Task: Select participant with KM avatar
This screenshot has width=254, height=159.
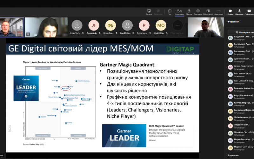Action: 241,104
